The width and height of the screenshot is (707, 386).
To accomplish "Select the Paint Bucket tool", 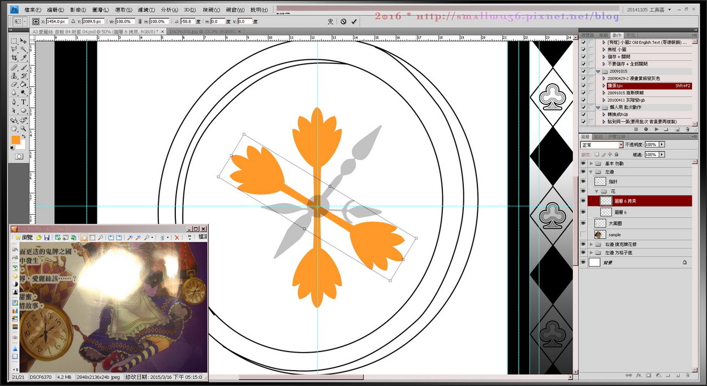I will coord(24,84).
